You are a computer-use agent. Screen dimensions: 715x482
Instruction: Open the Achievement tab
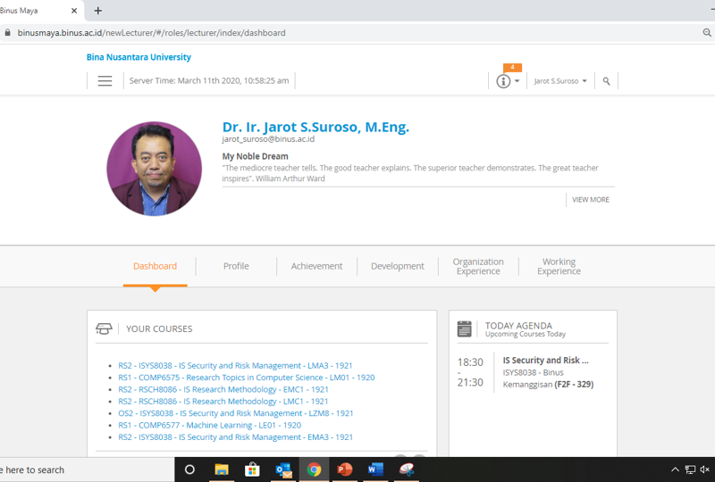click(x=316, y=266)
